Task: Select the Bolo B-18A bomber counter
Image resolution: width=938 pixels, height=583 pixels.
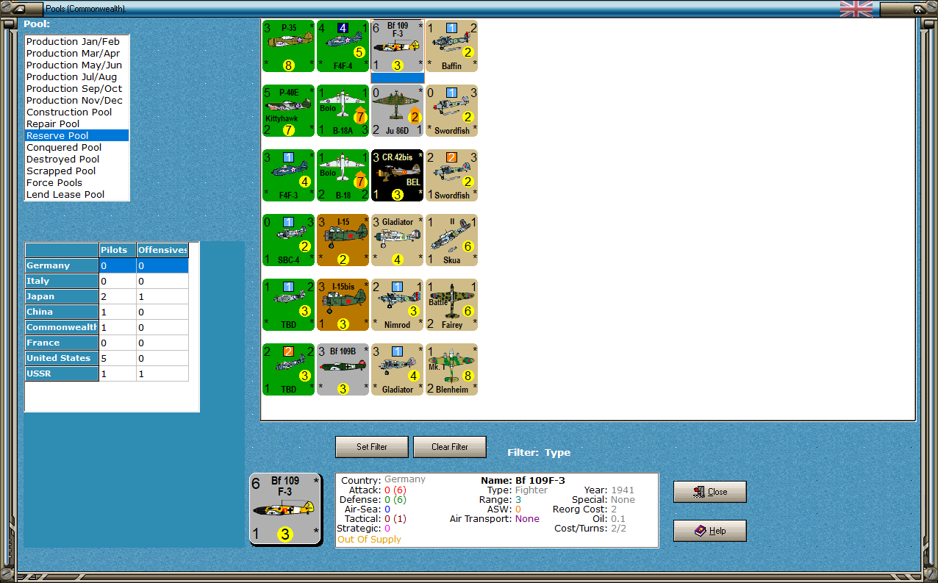Action: tap(343, 111)
